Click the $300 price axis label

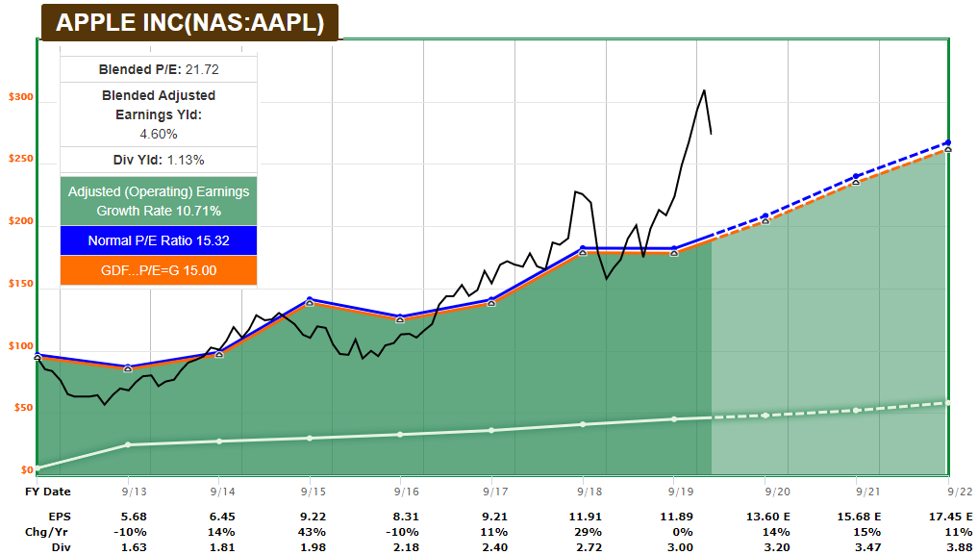[x=21, y=97]
